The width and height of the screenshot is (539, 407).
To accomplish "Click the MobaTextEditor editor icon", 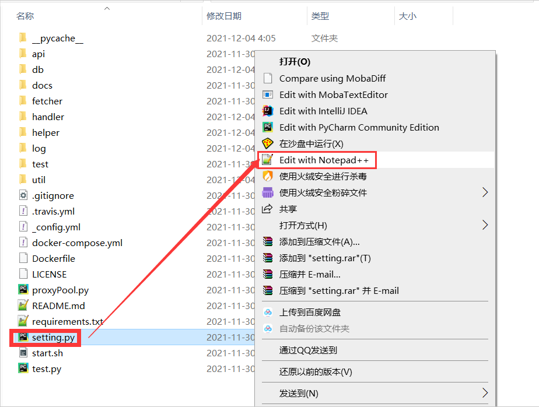I will [x=268, y=94].
